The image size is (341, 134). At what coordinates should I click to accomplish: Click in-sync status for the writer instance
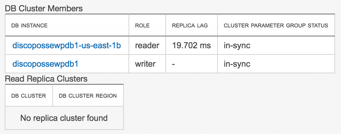click(x=237, y=64)
